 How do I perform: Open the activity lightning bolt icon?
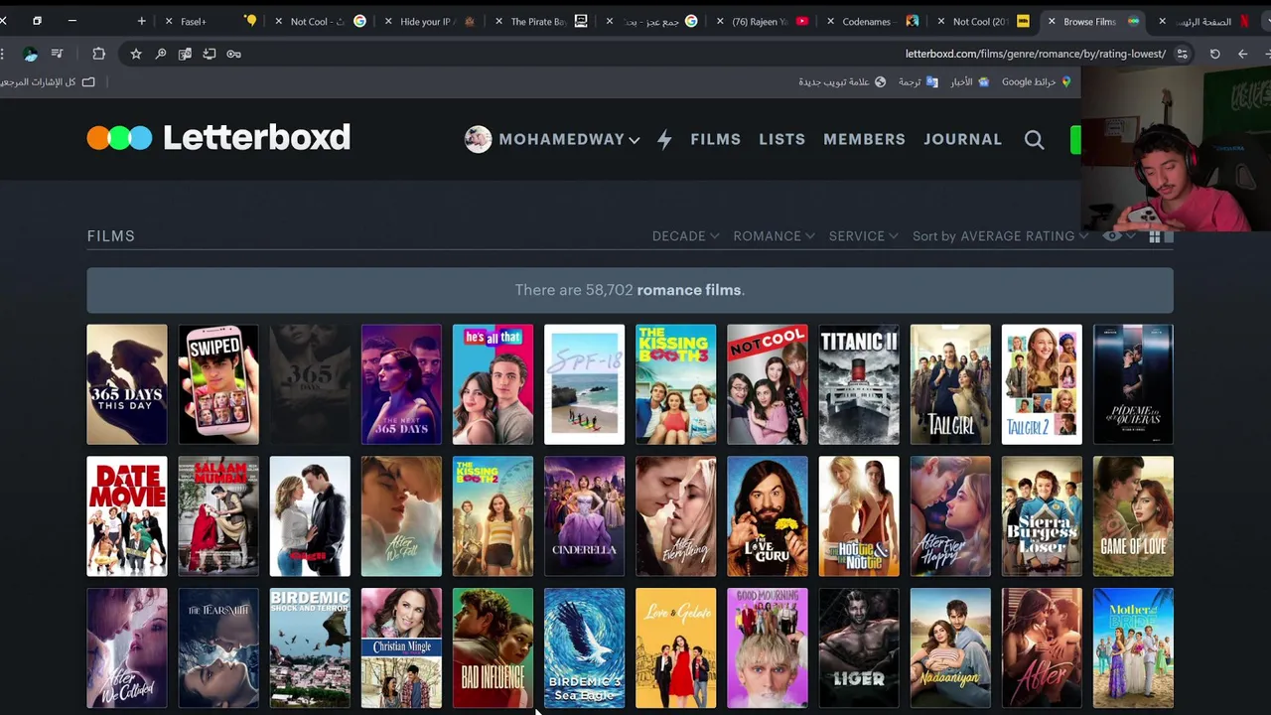tap(664, 140)
